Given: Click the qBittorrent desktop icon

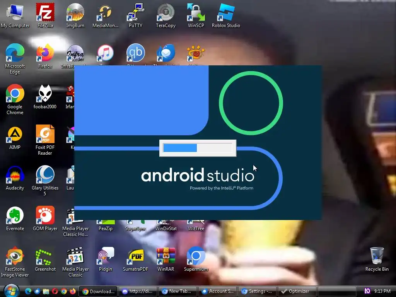Looking at the screenshot, I should [135, 53].
